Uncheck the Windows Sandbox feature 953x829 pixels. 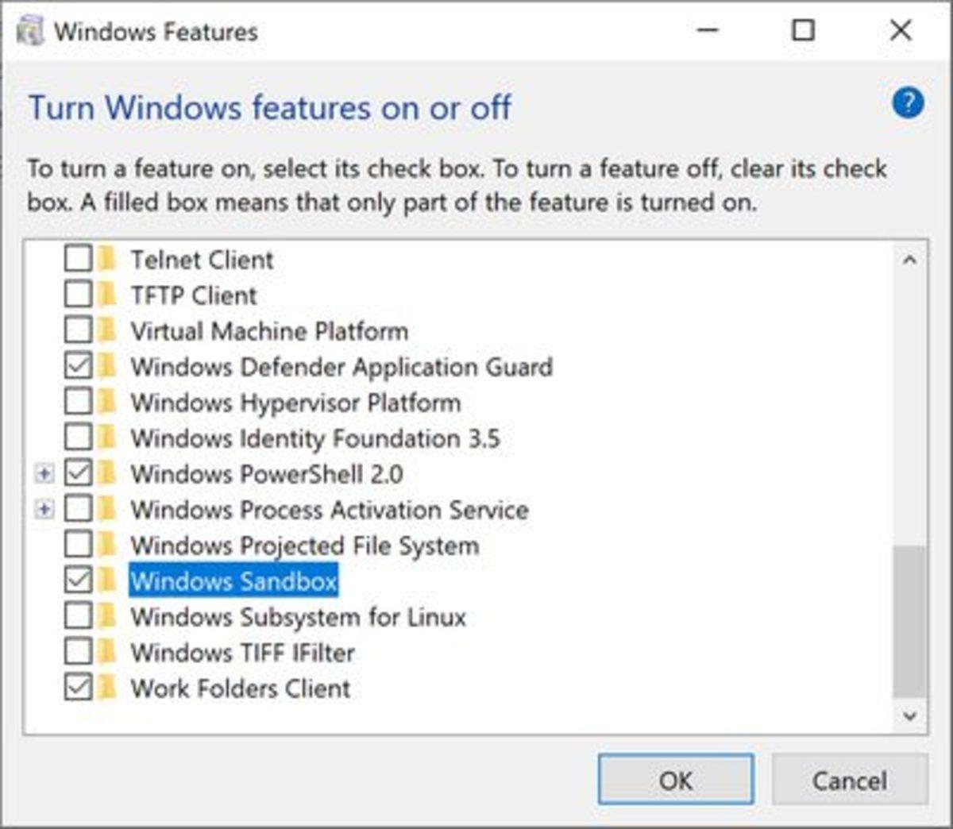(x=76, y=581)
